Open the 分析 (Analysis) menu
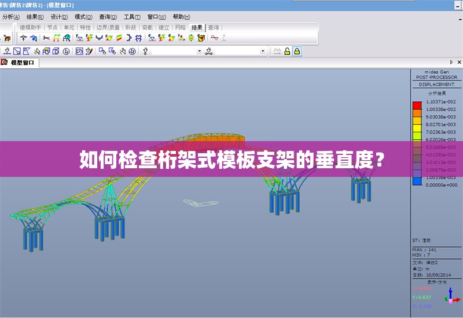 pos(12,17)
